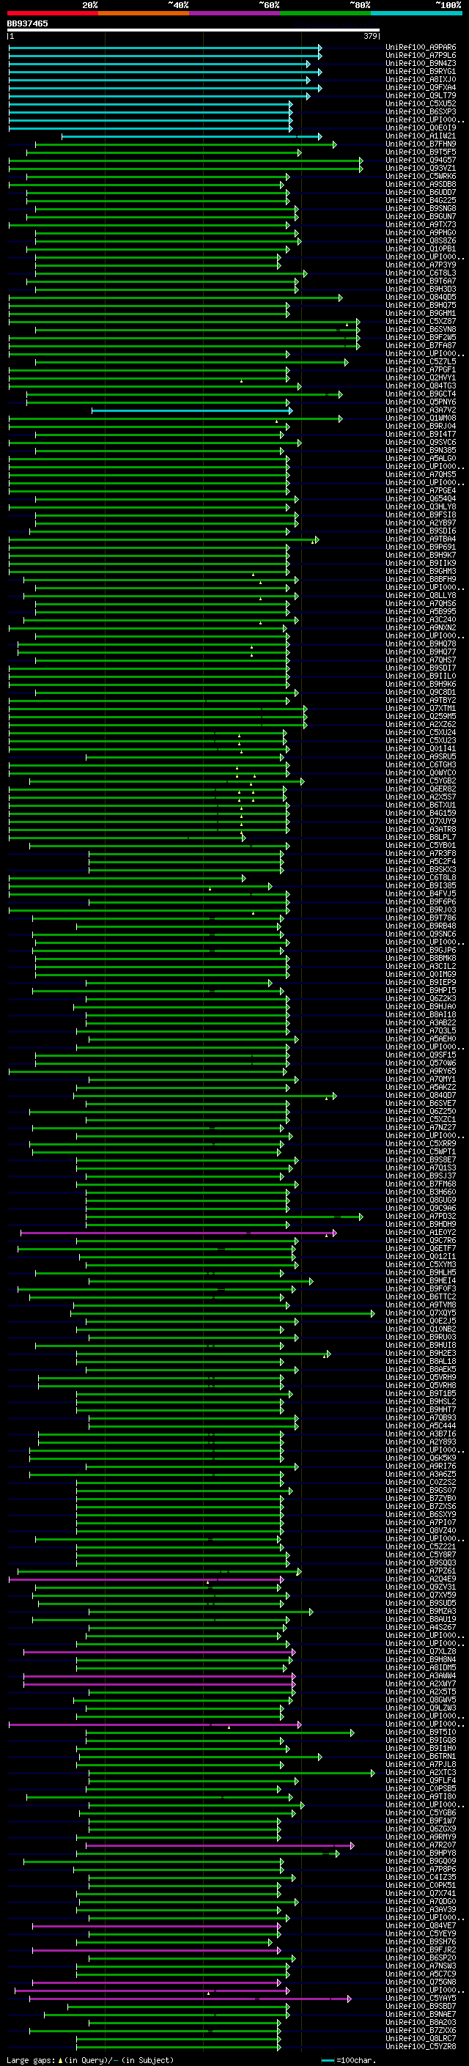Select the UniRef100_Q93VZ1 label
Image resolution: width=469 pixels, height=2066 pixels.
[x=421, y=169]
